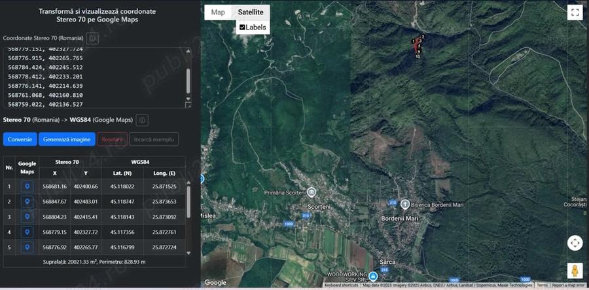Click the Long. (E) column header
Viewport: 589px width, 290px height.
pyautogui.click(x=164, y=173)
